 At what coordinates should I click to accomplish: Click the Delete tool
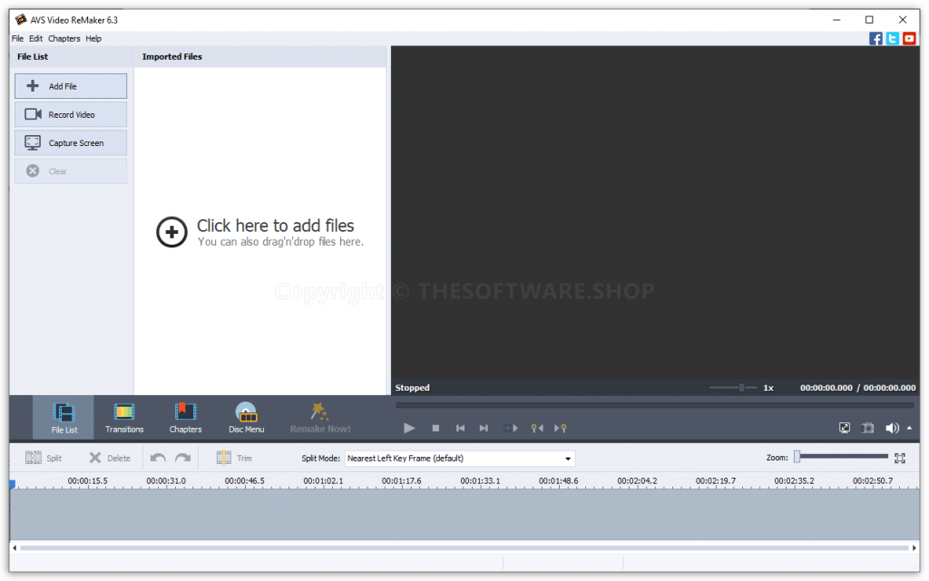pos(110,458)
